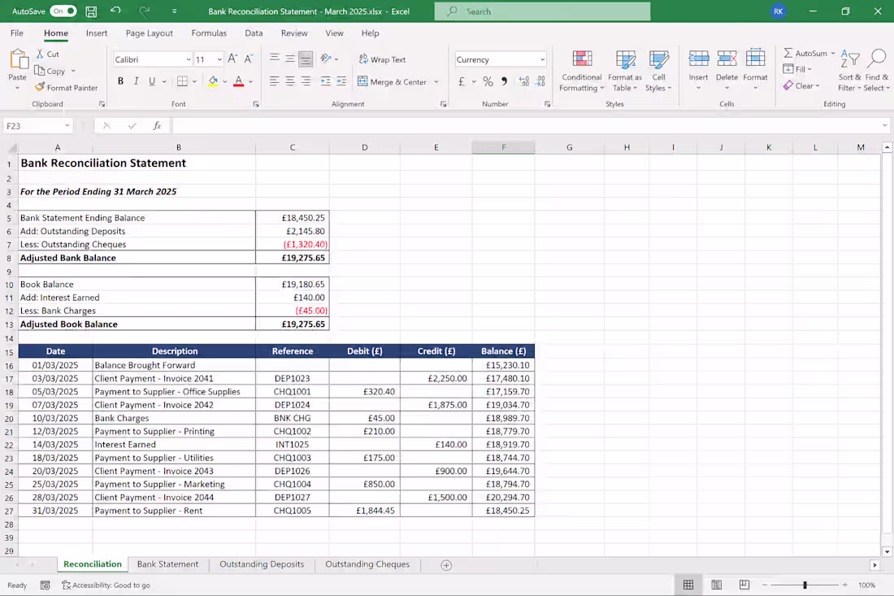This screenshot has width=894, height=596.
Task: Click the Clear button in Editing
Action: [801, 85]
